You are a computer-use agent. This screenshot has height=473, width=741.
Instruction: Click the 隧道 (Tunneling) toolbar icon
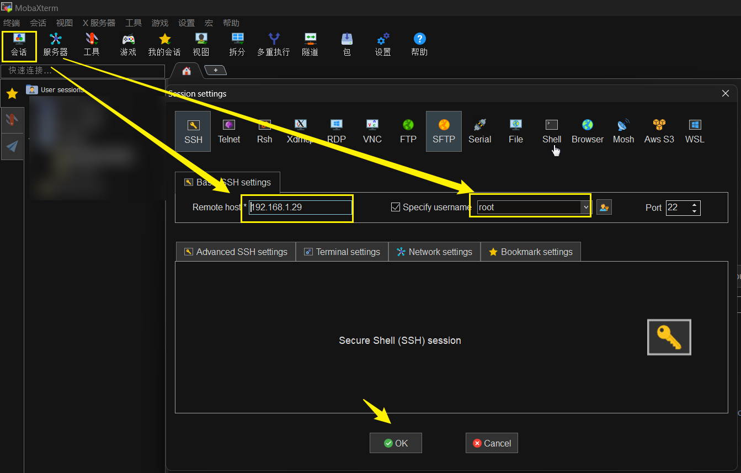point(310,45)
